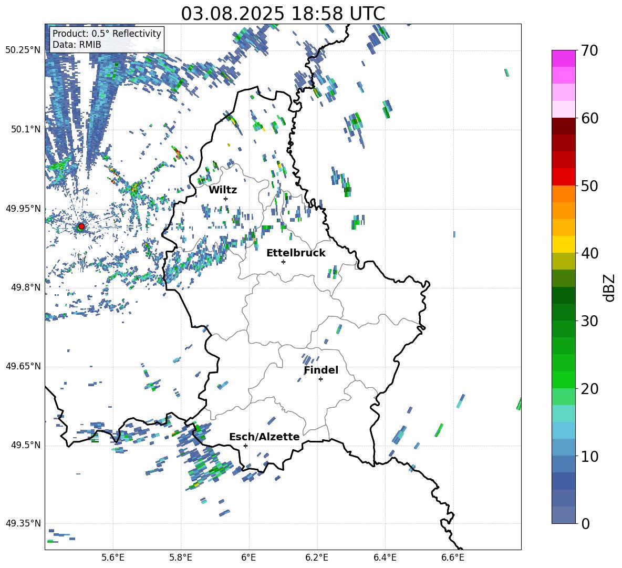
Task: Click the 6.4°E longitude label
Action: pyautogui.click(x=385, y=557)
